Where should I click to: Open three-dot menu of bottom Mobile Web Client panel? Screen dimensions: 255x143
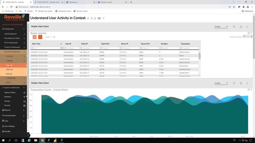247,83
